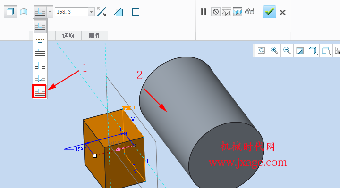Toggle the thicken sketch icon

point(136,12)
